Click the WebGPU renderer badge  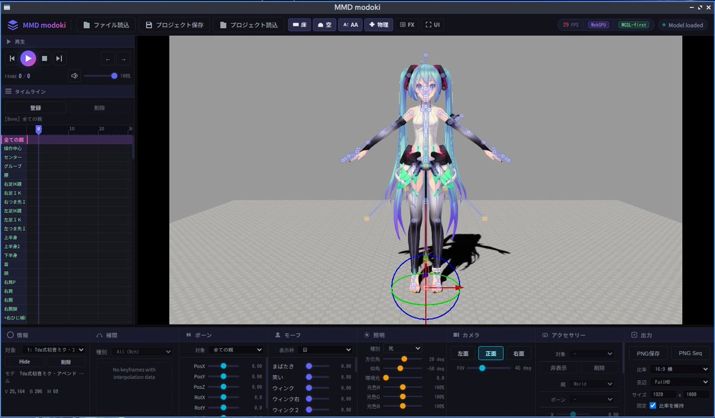pos(599,25)
